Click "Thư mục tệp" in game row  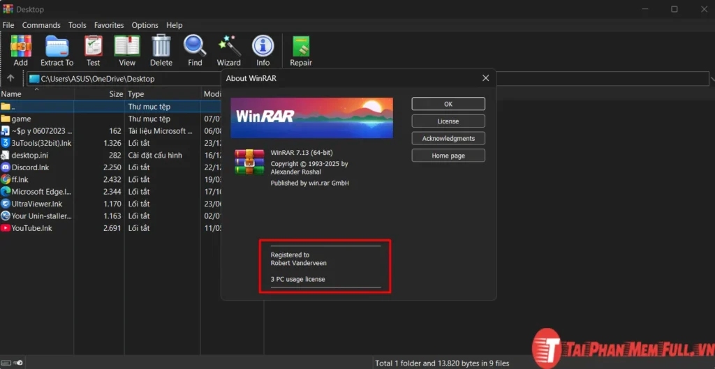pos(149,119)
